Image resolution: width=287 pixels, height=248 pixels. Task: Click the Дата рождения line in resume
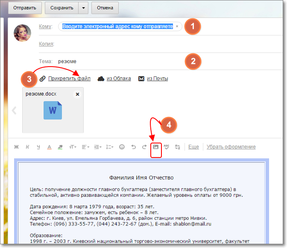pos(92,207)
